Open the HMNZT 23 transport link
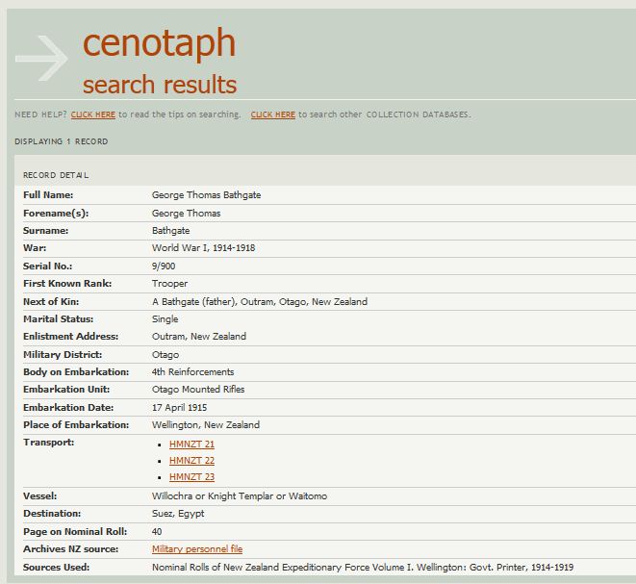 click(191, 477)
